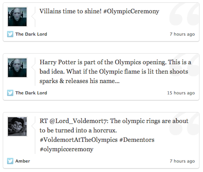Viewport: 203px width, 172px height.
Task: Click the 15 hours ago timestamp
Action: click(181, 93)
